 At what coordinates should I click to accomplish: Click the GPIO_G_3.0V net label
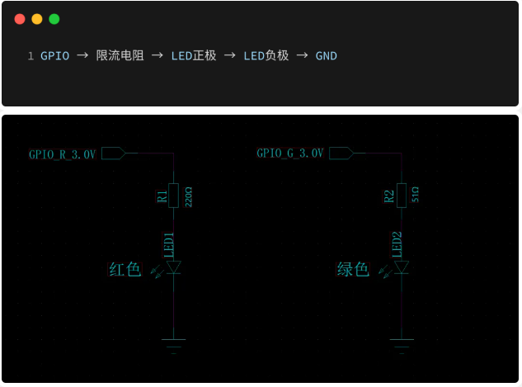[x=290, y=153]
